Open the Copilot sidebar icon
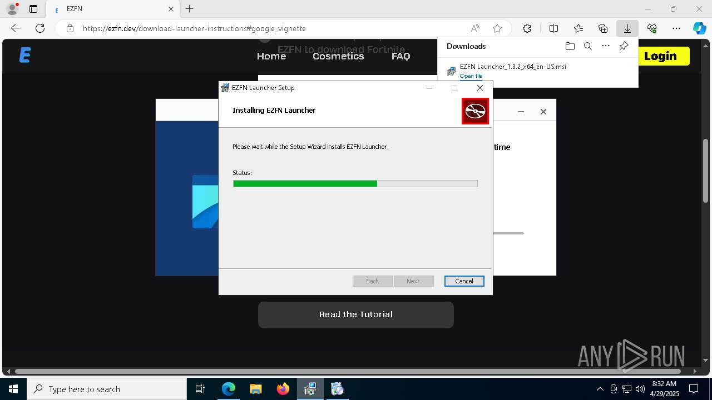The image size is (712, 400). click(699, 28)
